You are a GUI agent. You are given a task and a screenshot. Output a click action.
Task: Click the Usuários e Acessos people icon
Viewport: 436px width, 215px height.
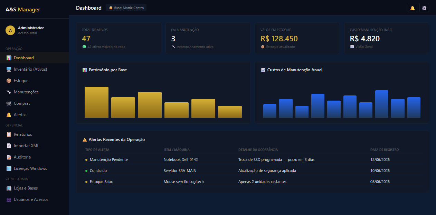click(9, 199)
